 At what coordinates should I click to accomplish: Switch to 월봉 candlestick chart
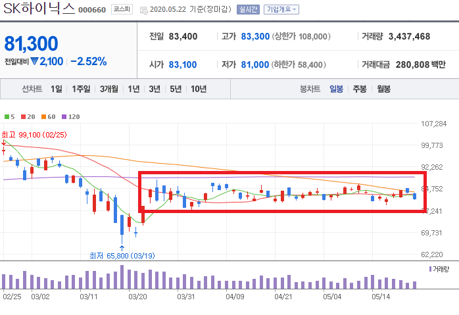[x=383, y=89]
